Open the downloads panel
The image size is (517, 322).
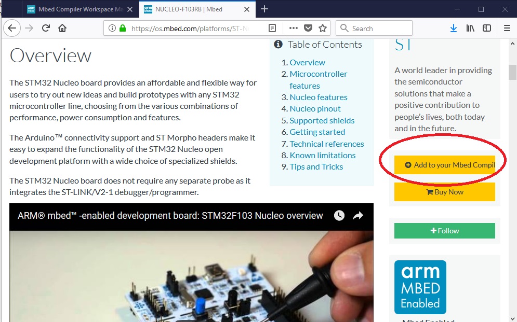(454, 29)
